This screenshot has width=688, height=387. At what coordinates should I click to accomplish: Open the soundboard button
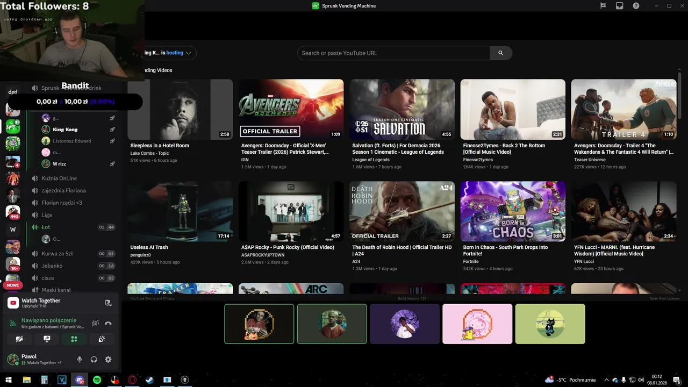[x=102, y=339]
